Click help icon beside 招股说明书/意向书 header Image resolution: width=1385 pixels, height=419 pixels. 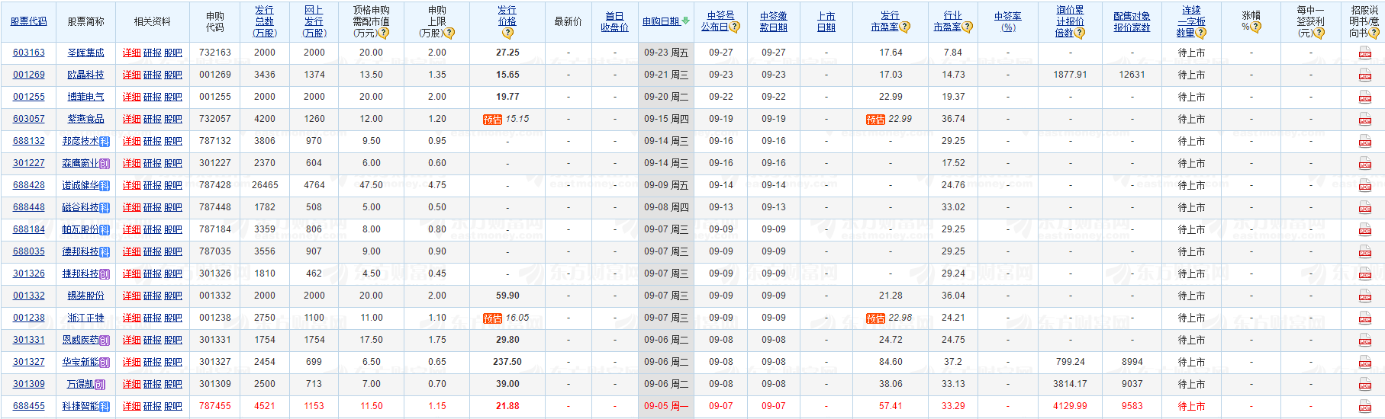click(1375, 34)
